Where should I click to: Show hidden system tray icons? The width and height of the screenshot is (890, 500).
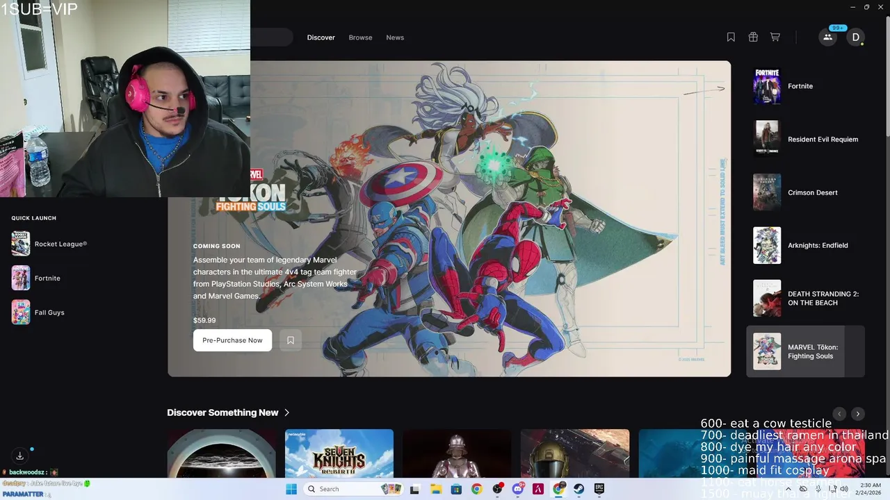[788, 489]
